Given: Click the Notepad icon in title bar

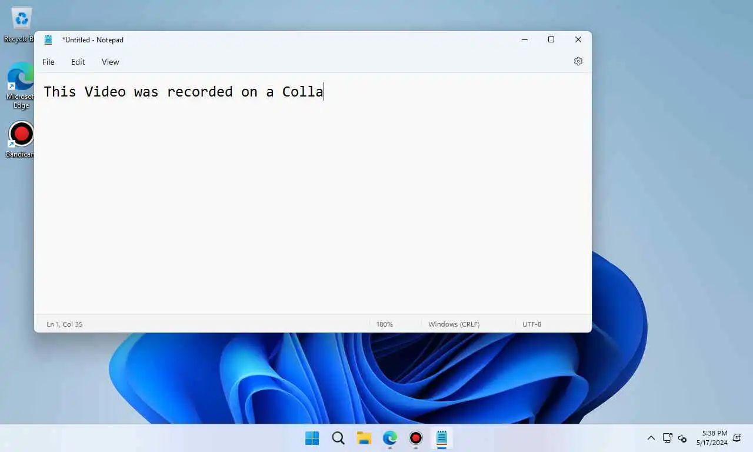Looking at the screenshot, I should [48, 40].
